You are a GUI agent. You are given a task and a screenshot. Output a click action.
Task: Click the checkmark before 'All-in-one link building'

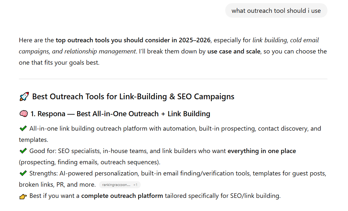pyautogui.click(x=23, y=129)
